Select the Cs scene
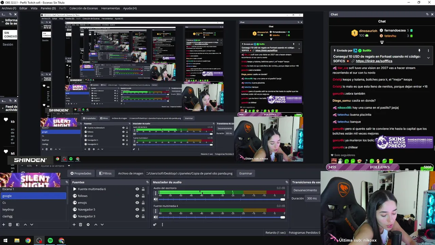This screenshot has height=245, width=435. [x=33, y=203]
